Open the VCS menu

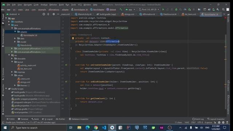[x=80, y=5]
